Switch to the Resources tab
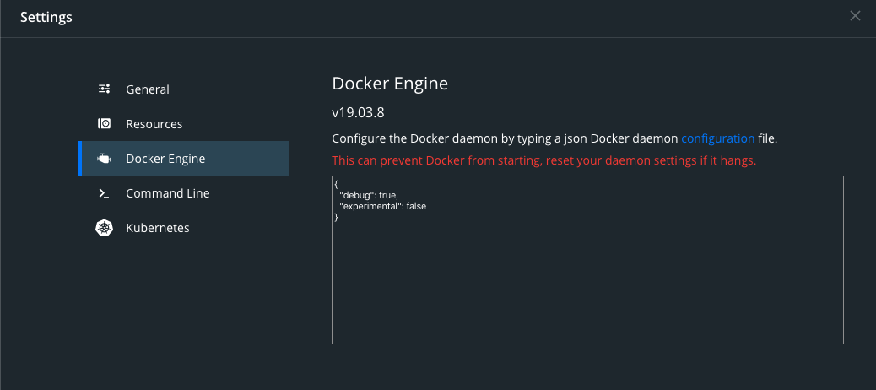The height and width of the screenshot is (390, 876). 184,124
